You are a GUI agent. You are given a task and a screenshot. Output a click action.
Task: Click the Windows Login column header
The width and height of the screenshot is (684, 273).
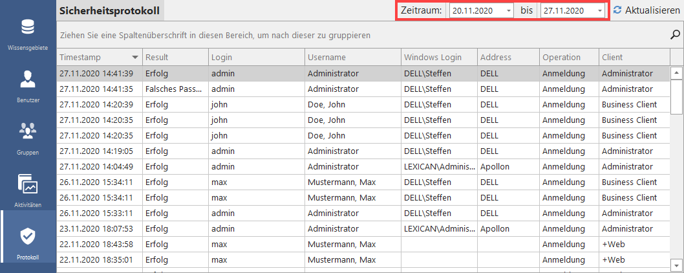pyautogui.click(x=433, y=58)
